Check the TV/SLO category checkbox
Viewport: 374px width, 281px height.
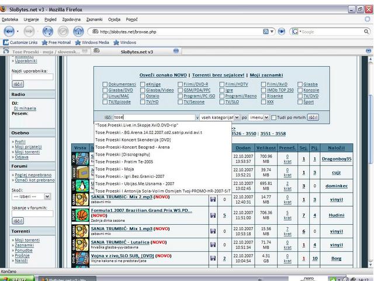222,102
